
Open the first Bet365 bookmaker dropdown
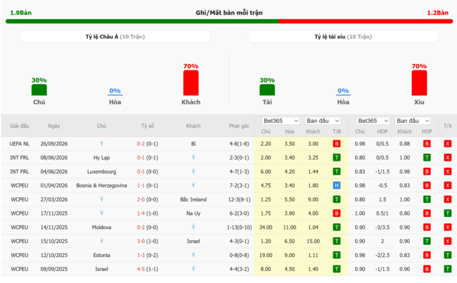tap(281, 121)
